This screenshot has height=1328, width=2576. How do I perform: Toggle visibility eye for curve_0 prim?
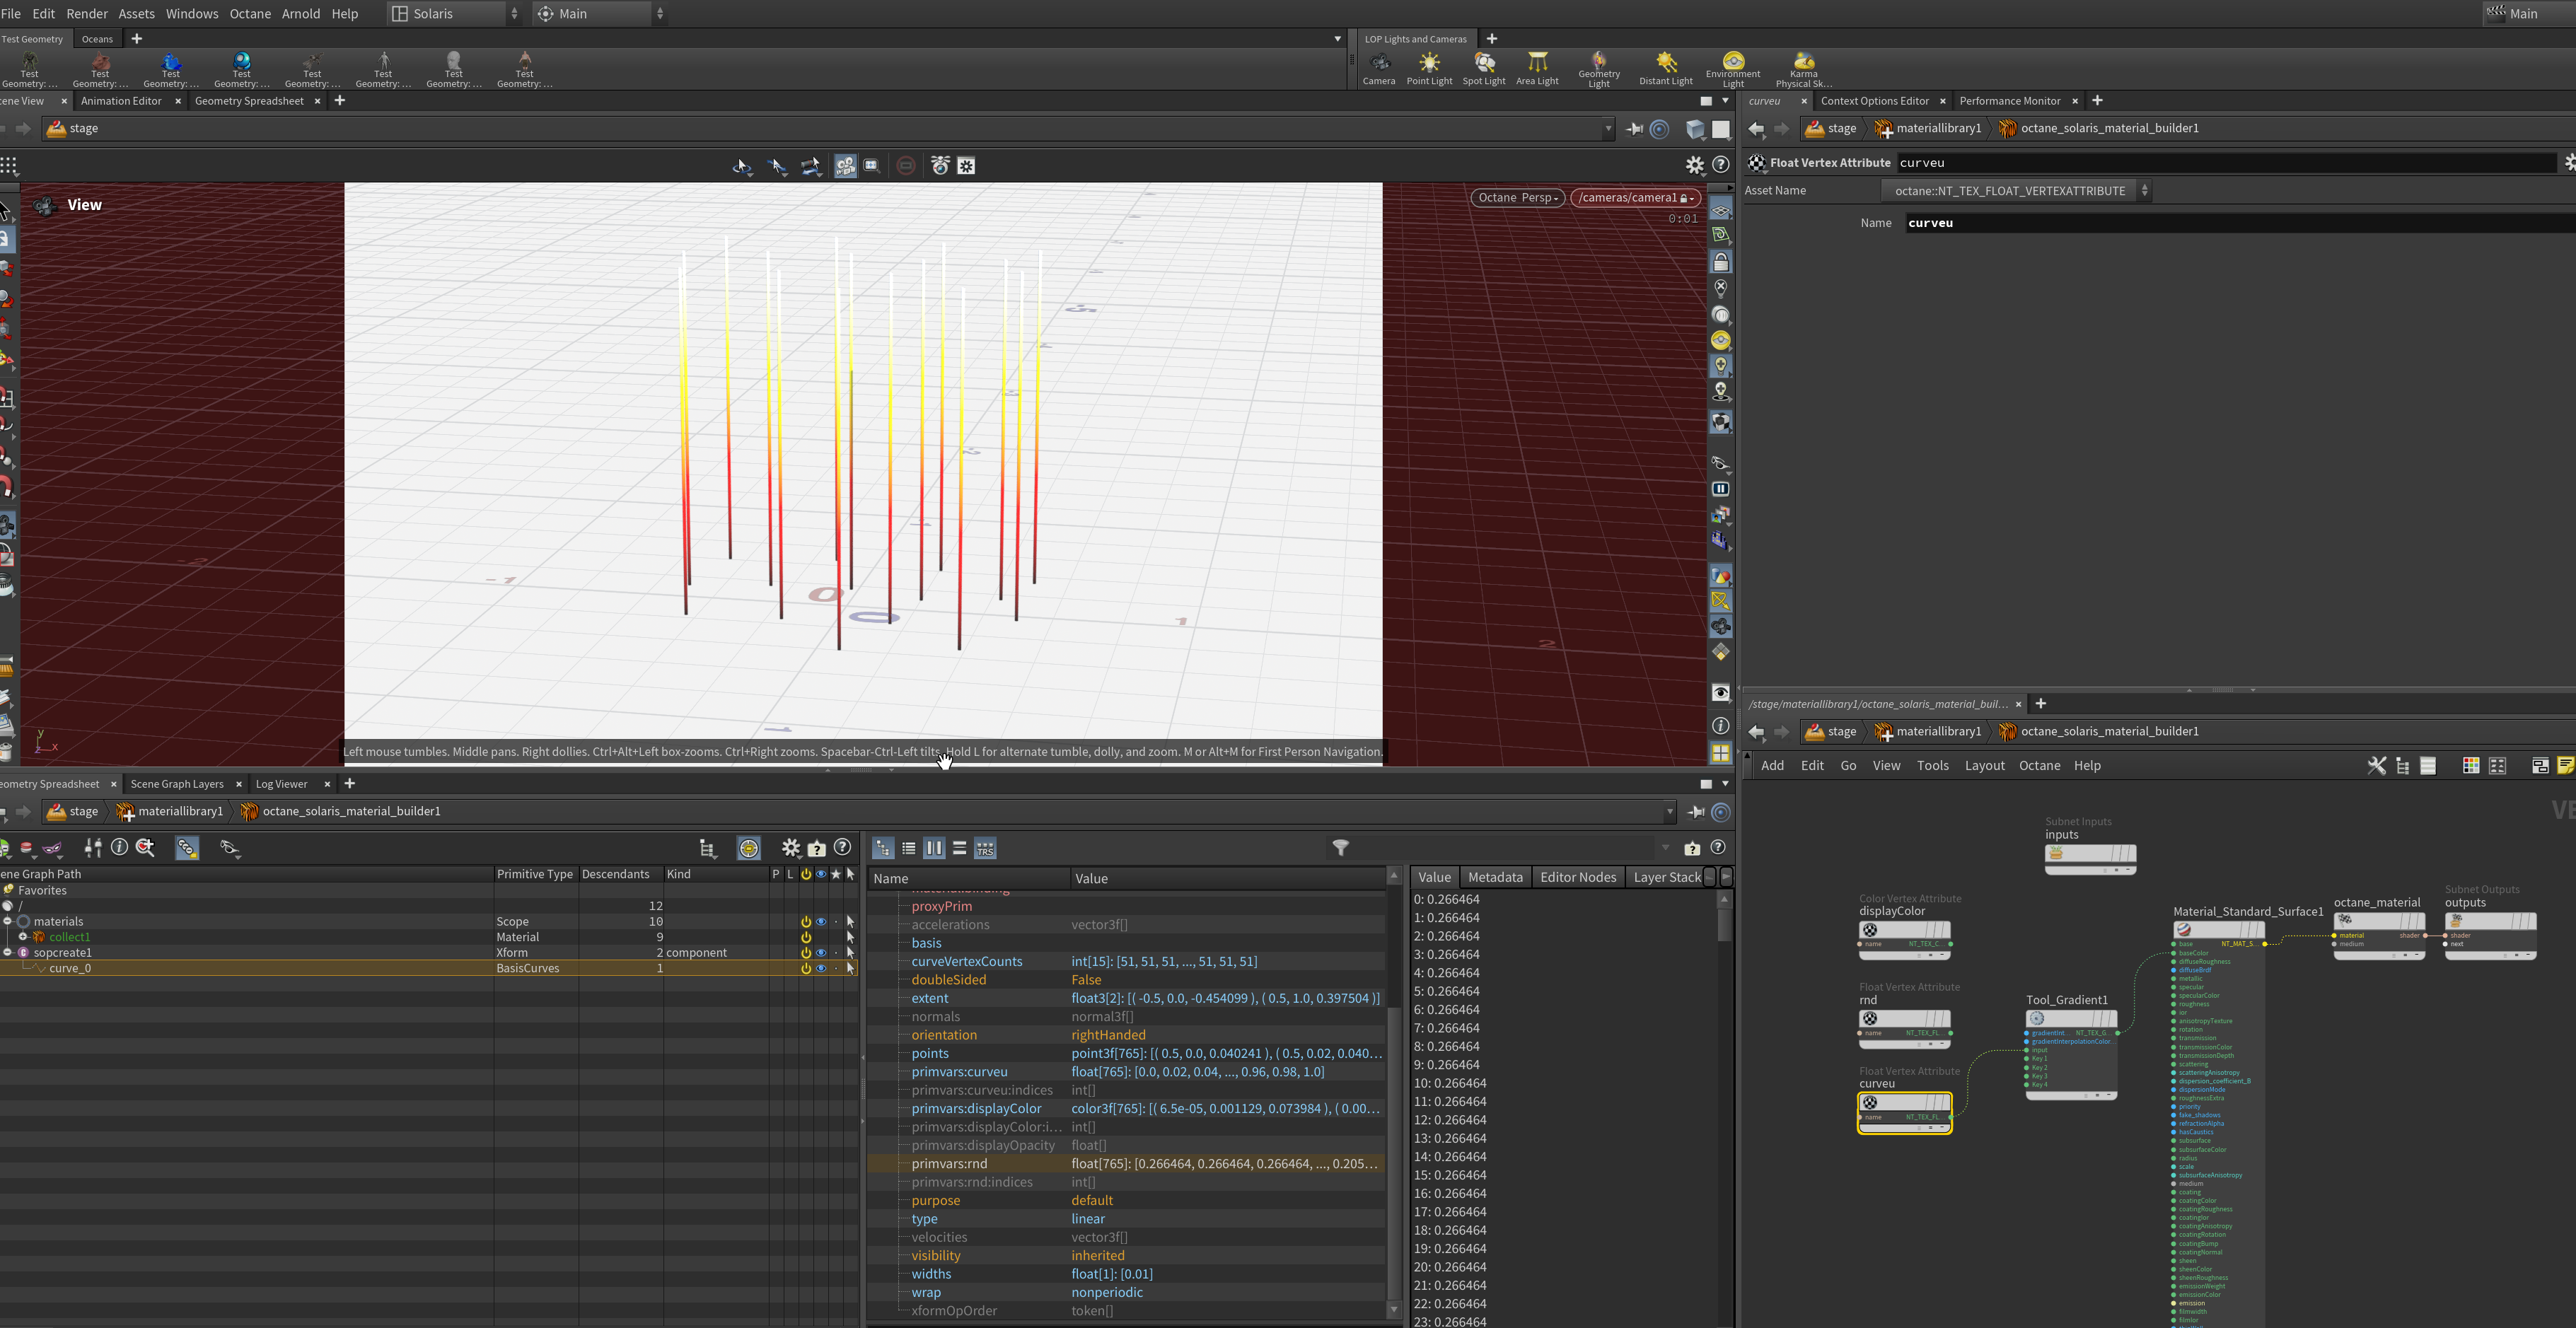pos(821,968)
